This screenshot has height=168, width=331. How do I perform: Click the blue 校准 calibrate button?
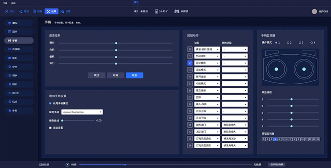(135, 75)
